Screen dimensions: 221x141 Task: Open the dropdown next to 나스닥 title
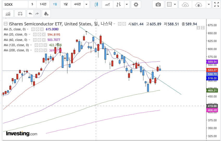[x=114, y=24]
